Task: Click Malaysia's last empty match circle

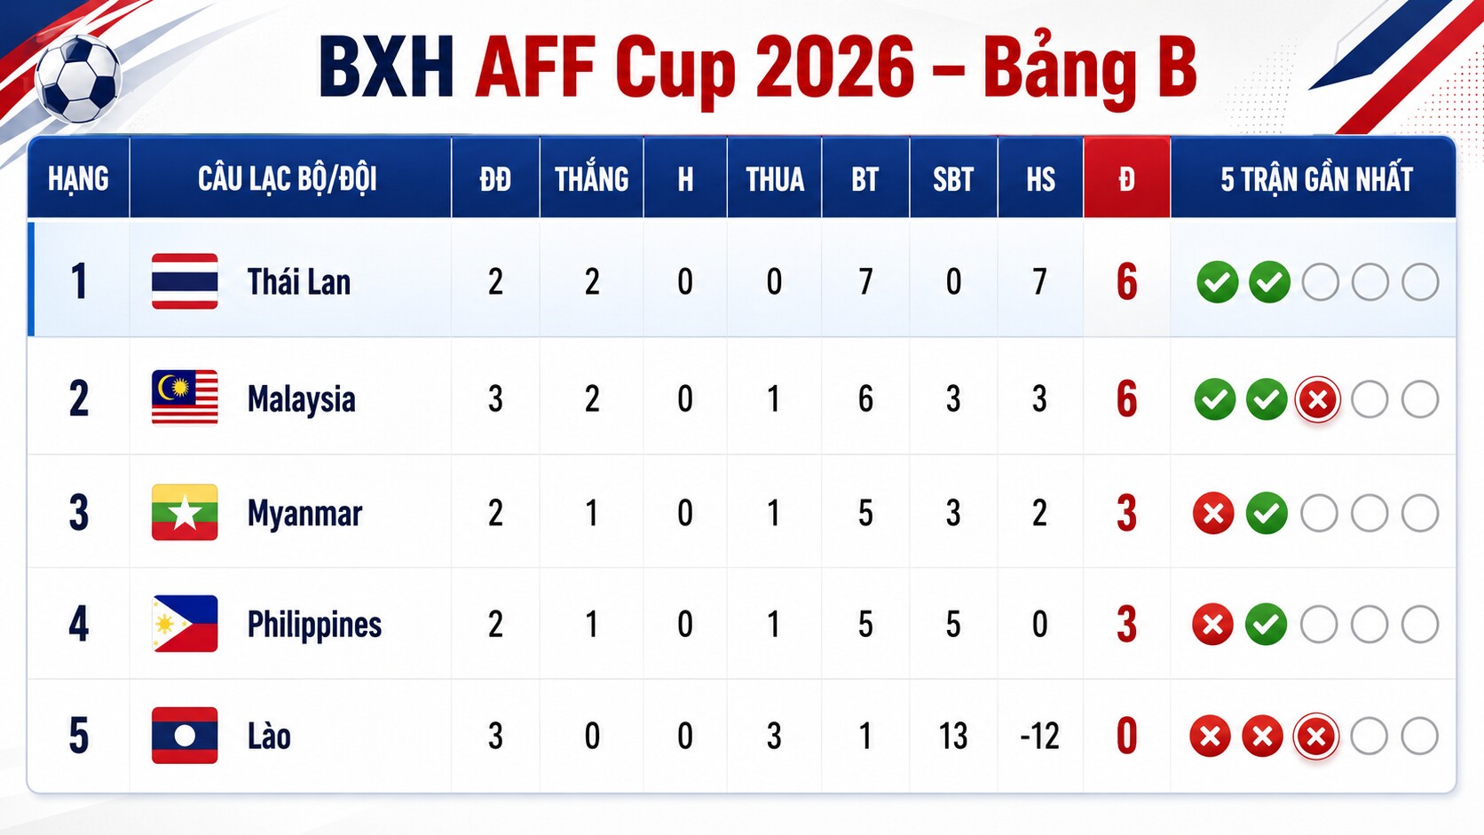Action: pyautogui.click(x=1420, y=399)
